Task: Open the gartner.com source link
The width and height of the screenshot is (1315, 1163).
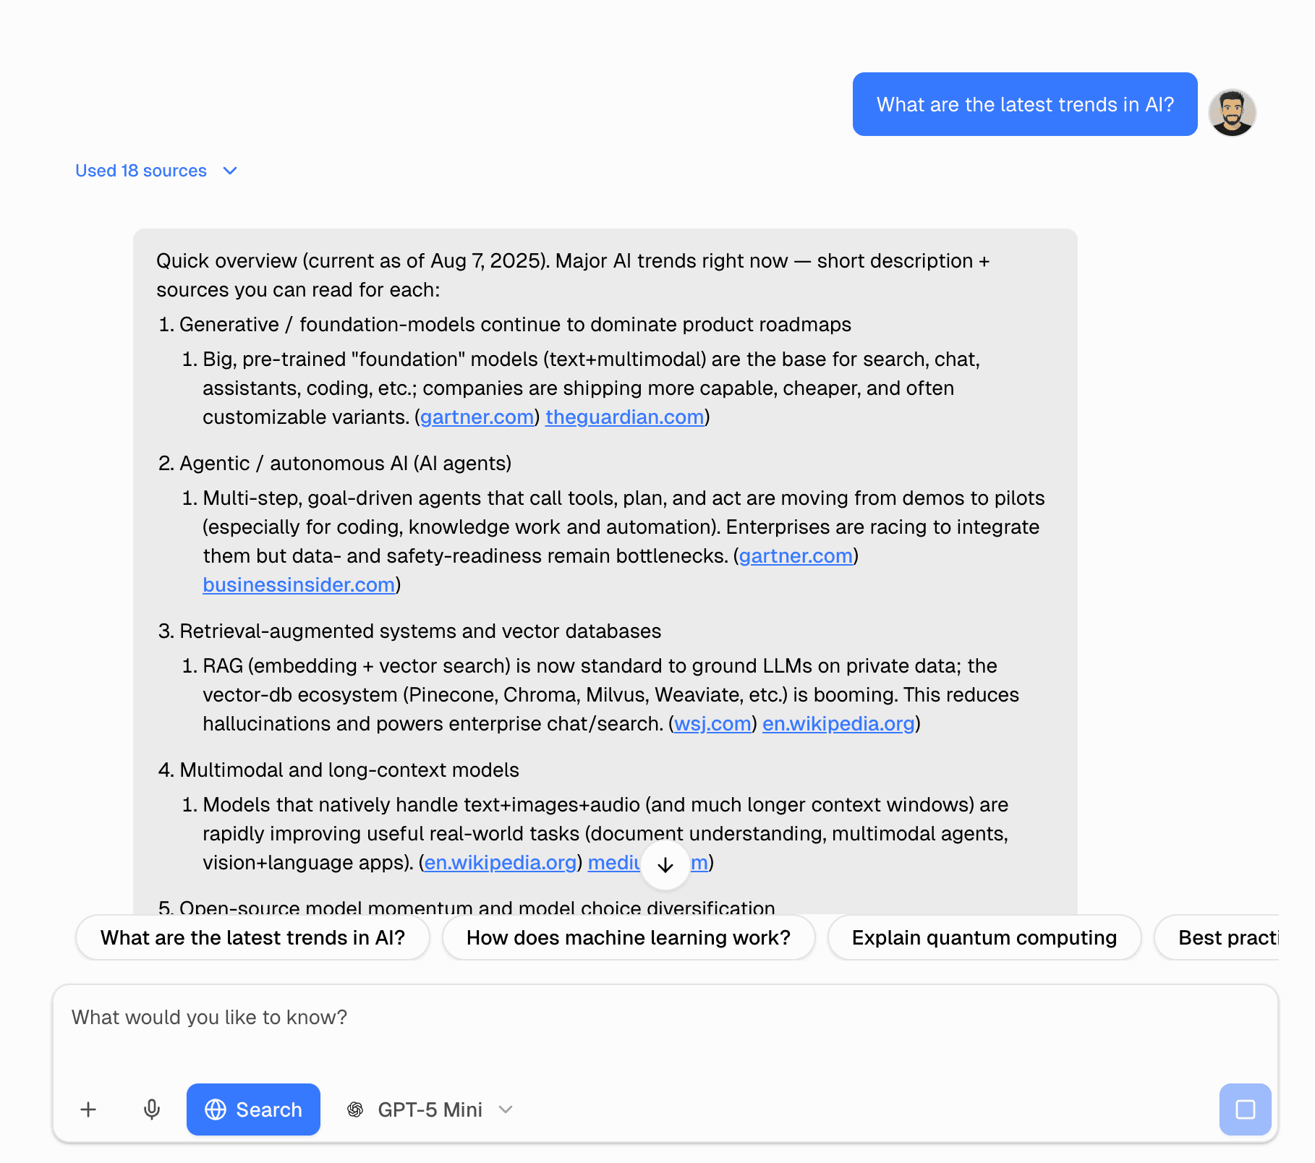Action: click(476, 417)
